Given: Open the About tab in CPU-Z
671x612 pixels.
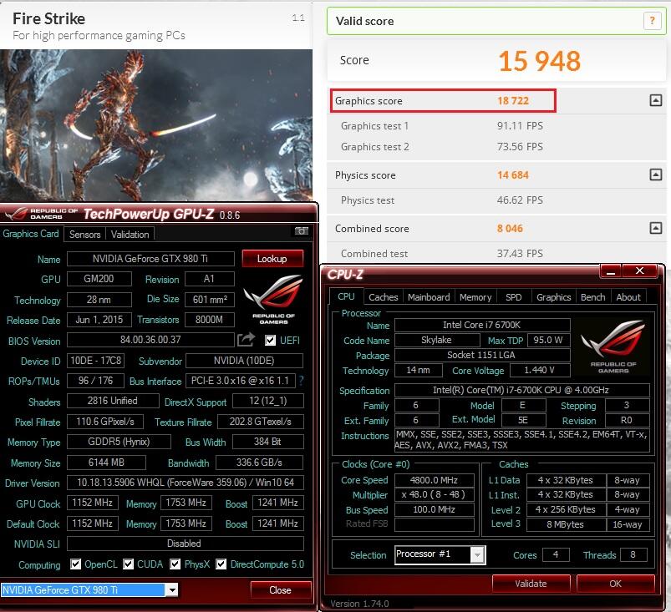Looking at the screenshot, I should [x=628, y=297].
